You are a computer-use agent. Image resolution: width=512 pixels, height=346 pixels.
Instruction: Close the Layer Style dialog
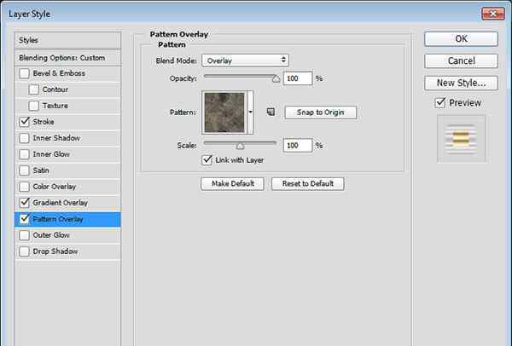[x=493, y=14]
